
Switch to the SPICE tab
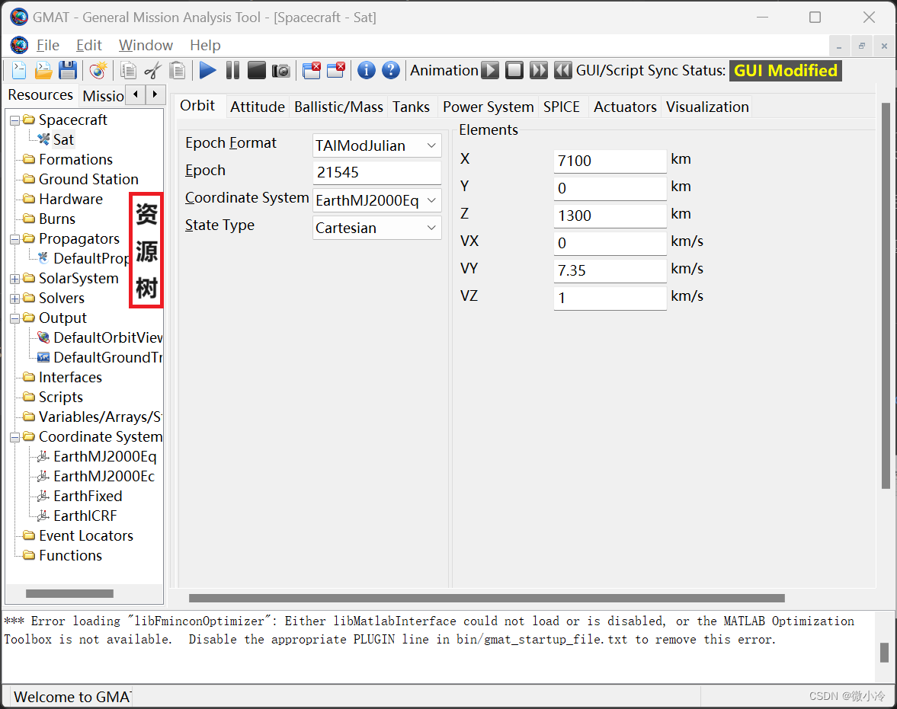[561, 107]
